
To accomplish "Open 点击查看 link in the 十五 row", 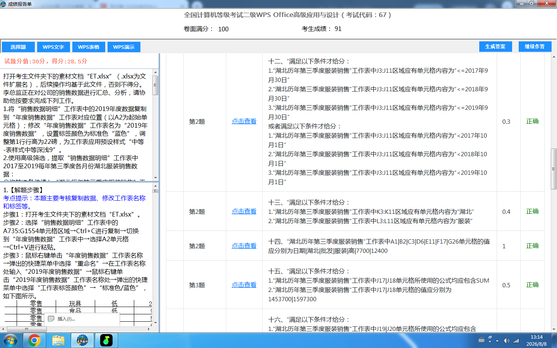I will click(244, 285).
